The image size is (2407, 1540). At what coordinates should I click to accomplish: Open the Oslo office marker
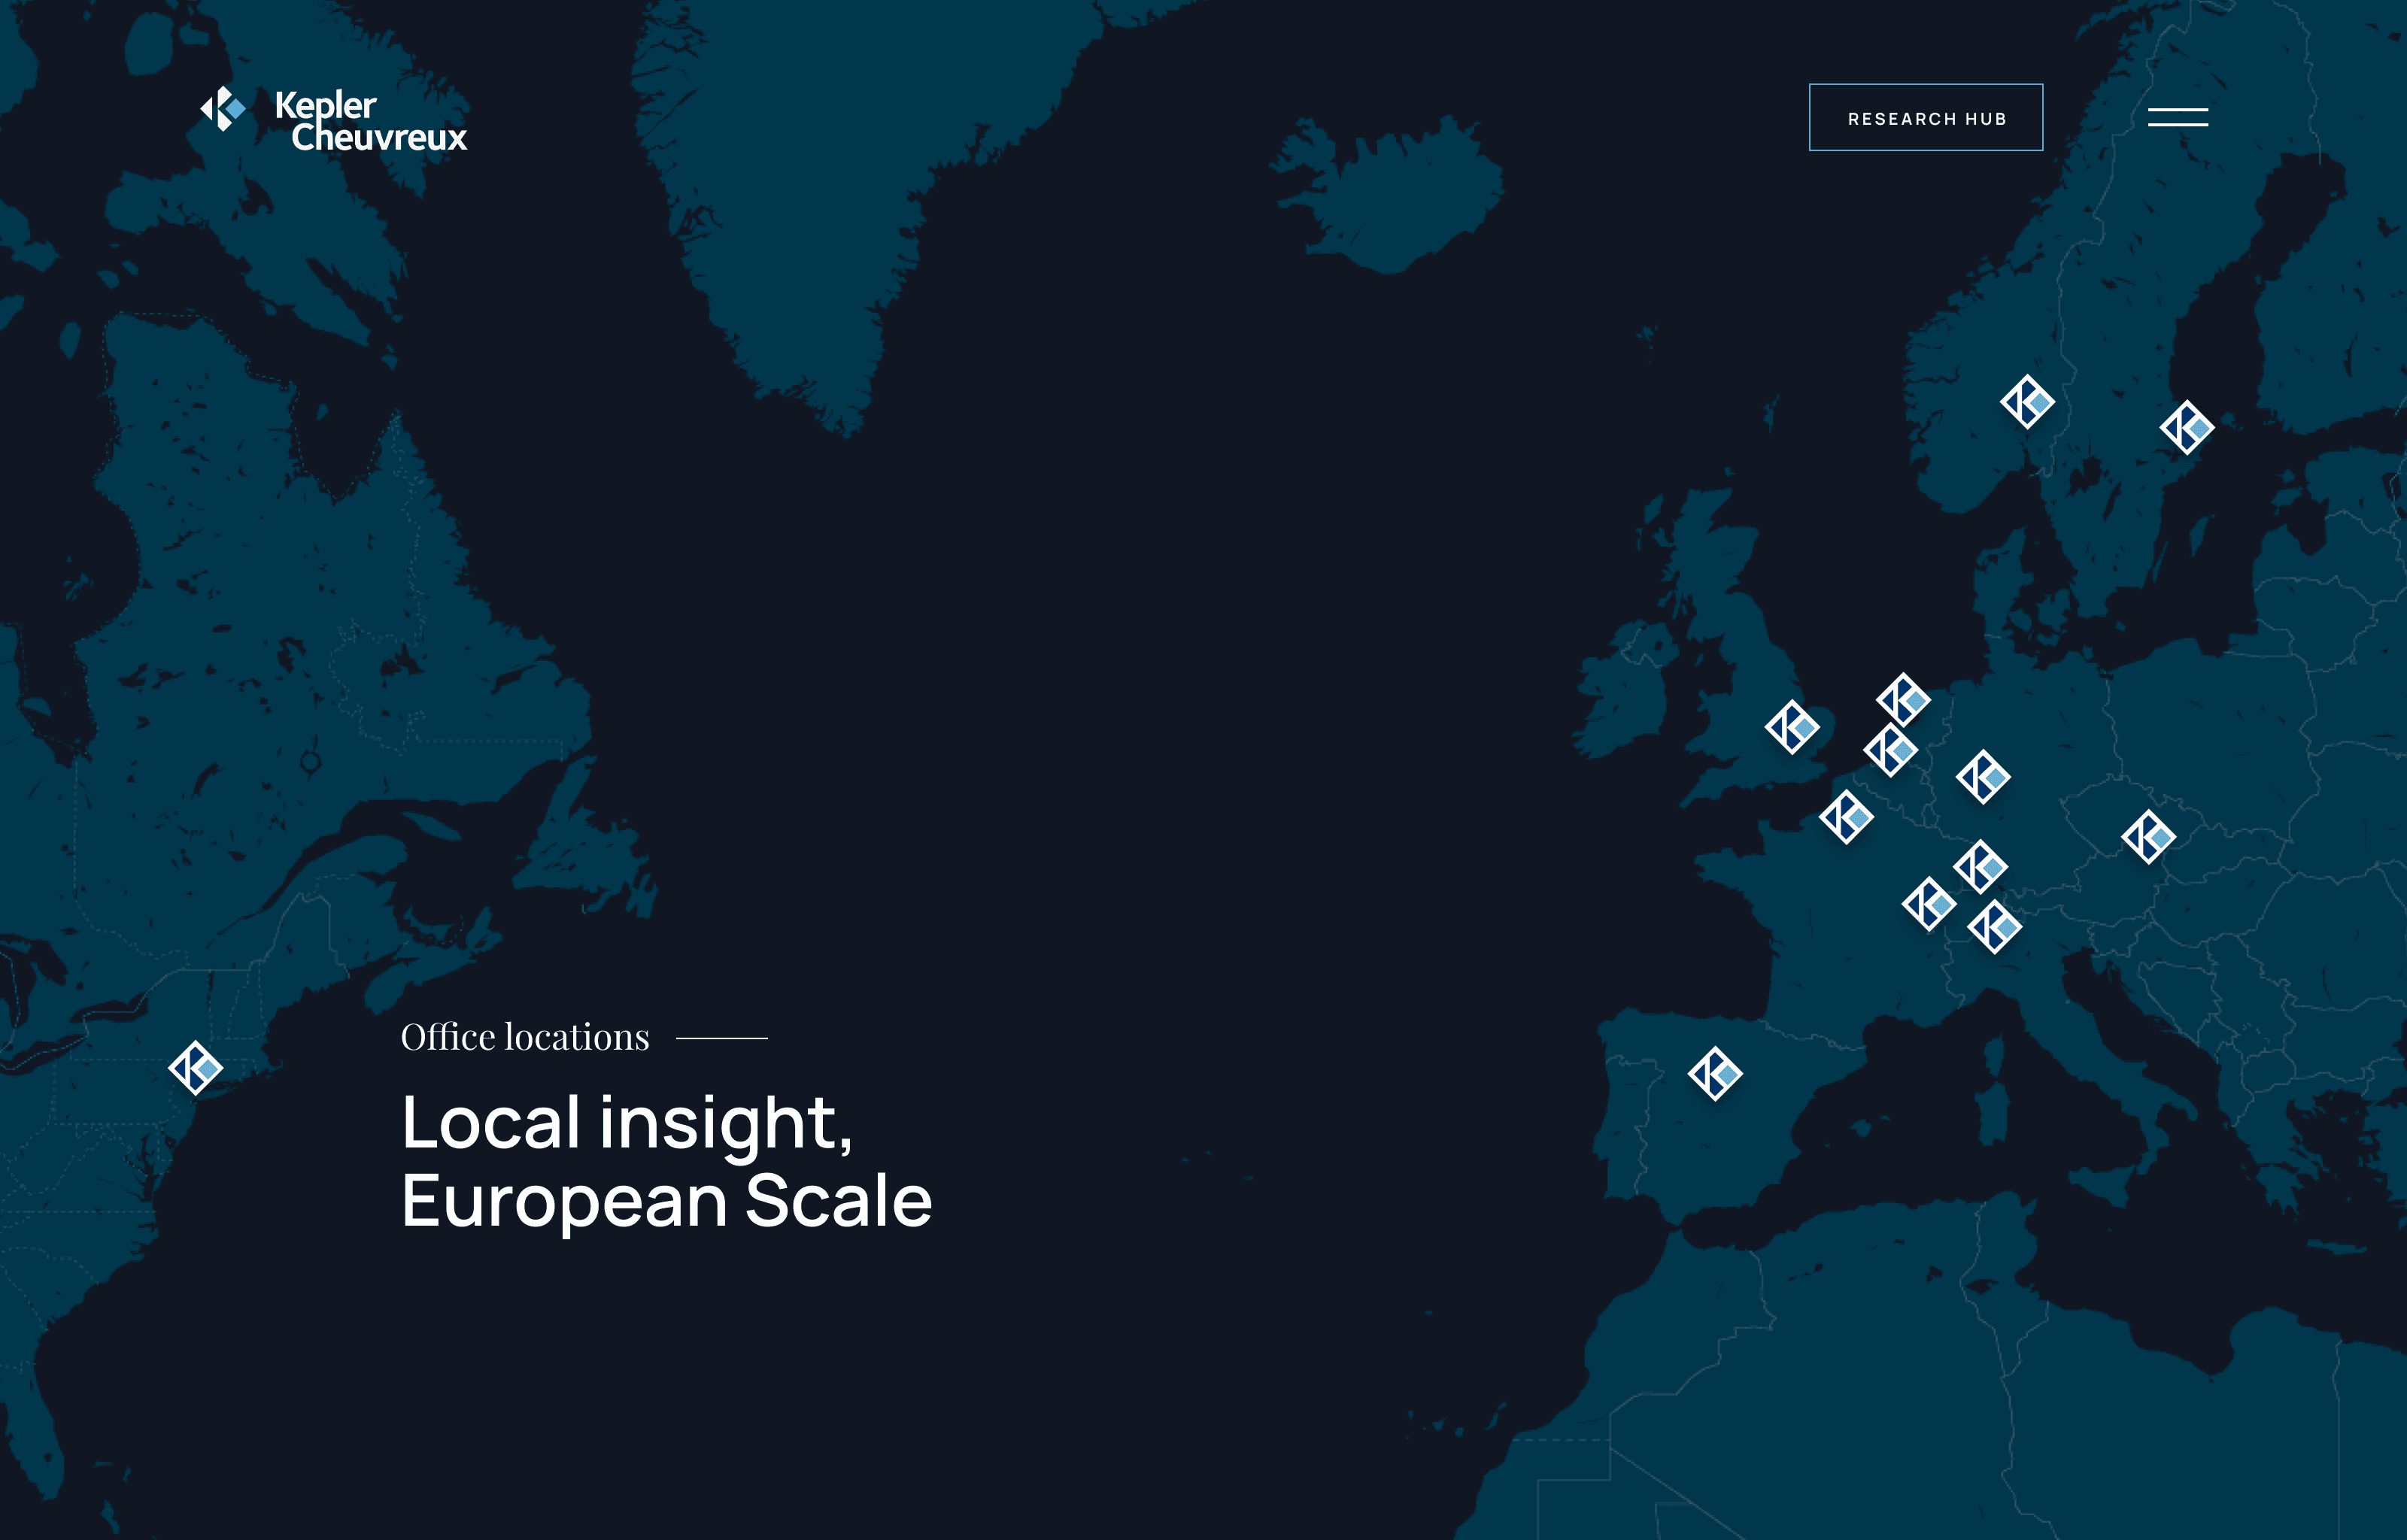click(2027, 402)
